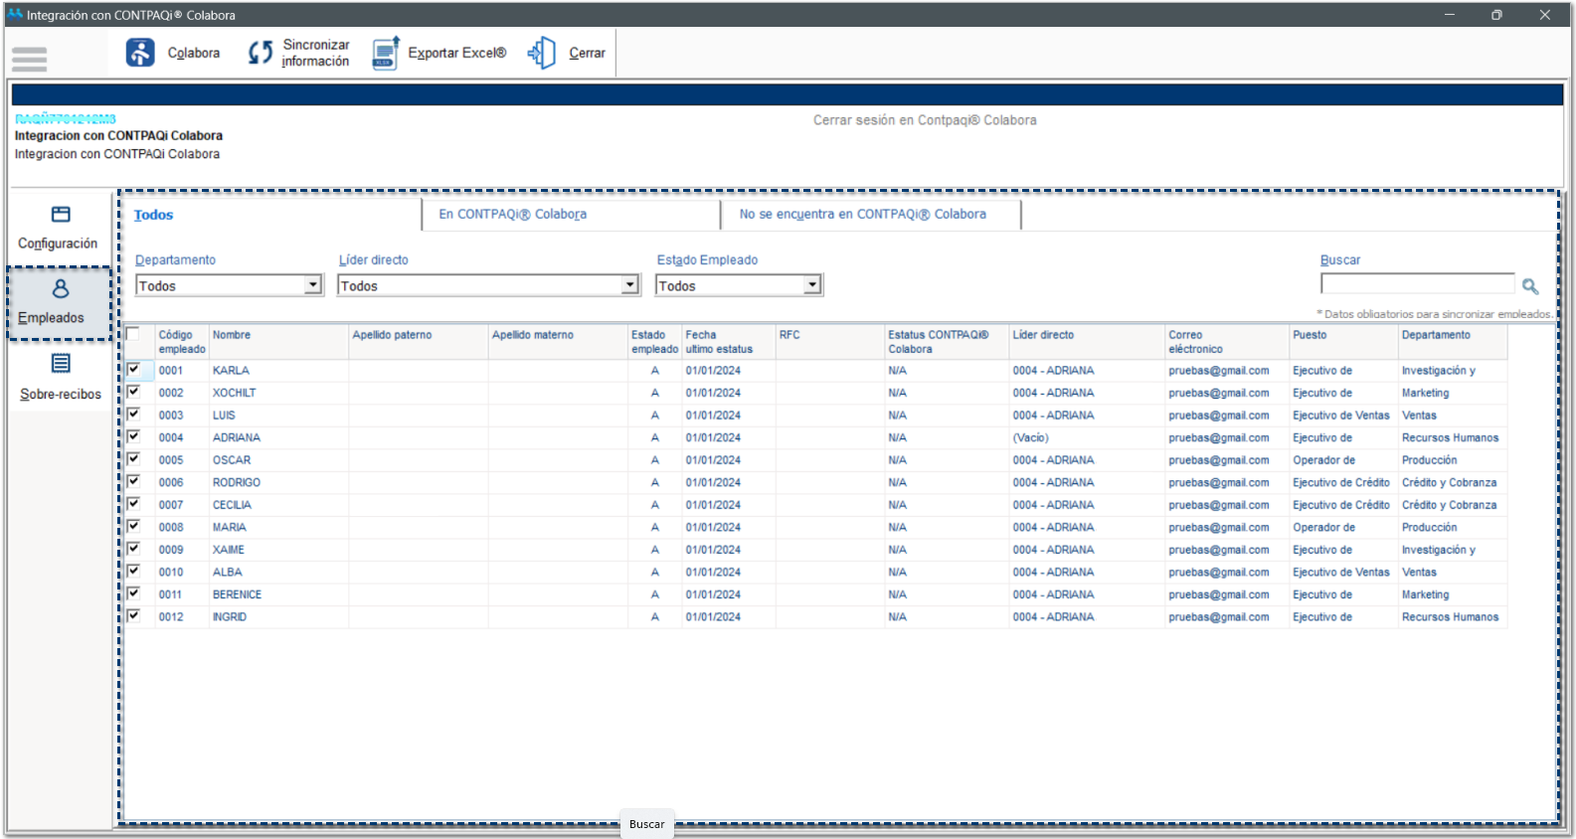Viewport: 1576px width, 839px height.
Task: Select the Empleados sidebar icon
Action: (61, 289)
